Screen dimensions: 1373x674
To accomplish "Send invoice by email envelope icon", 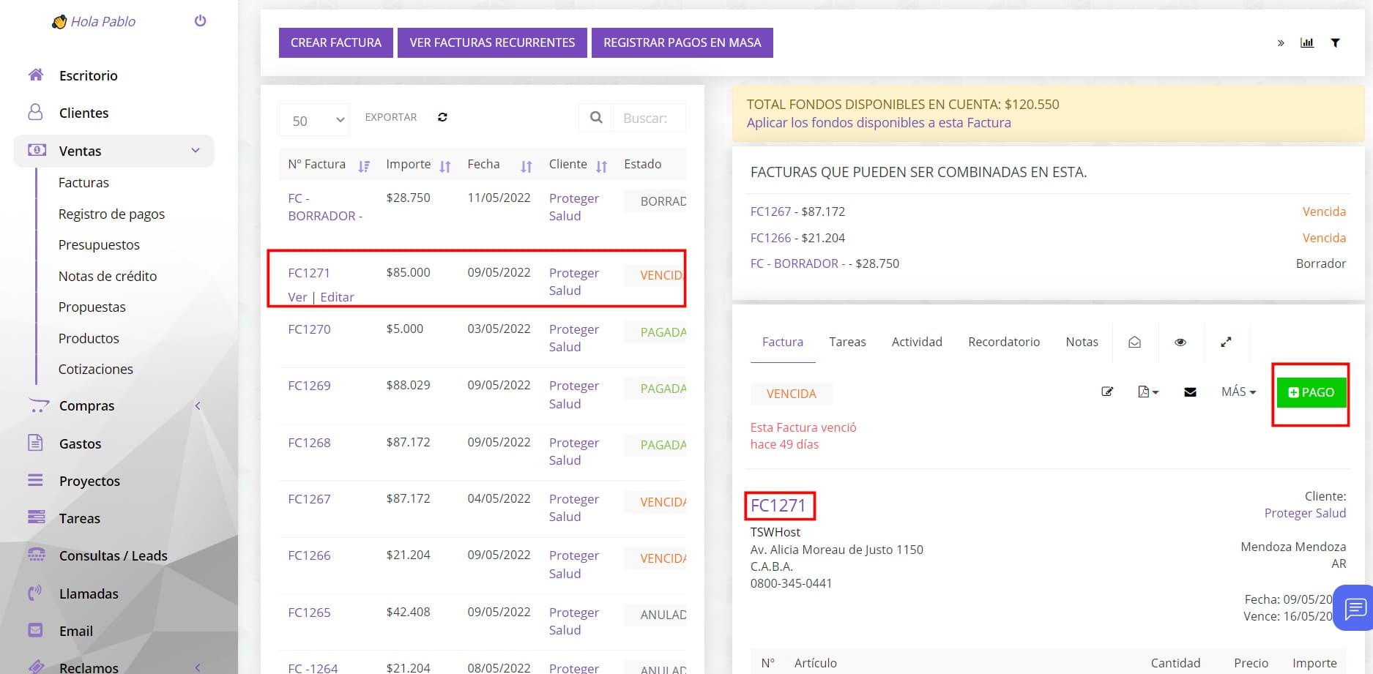I will click(x=1190, y=392).
